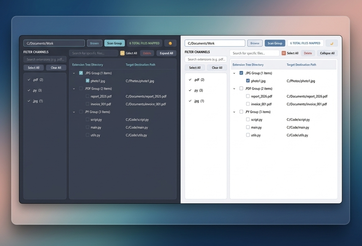The height and width of the screenshot is (246, 362).
Task: Check invoice_001.pdf checkbox in dark panel
Action: 88,104
